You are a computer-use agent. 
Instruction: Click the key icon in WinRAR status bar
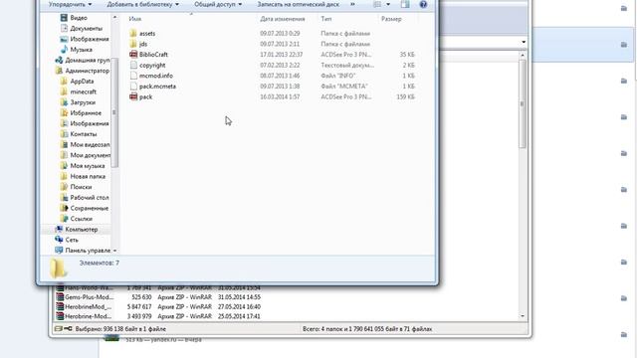click(69, 329)
